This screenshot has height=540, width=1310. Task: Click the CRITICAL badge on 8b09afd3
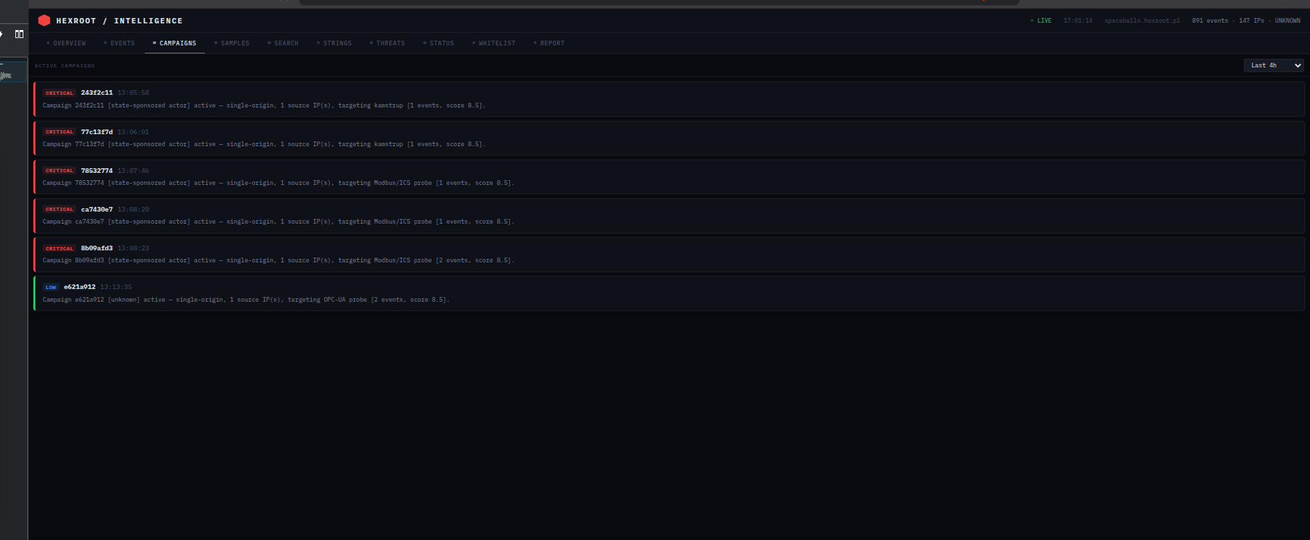(59, 248)
